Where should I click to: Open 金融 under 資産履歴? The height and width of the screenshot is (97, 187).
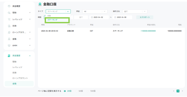click(x=19, y=84)
